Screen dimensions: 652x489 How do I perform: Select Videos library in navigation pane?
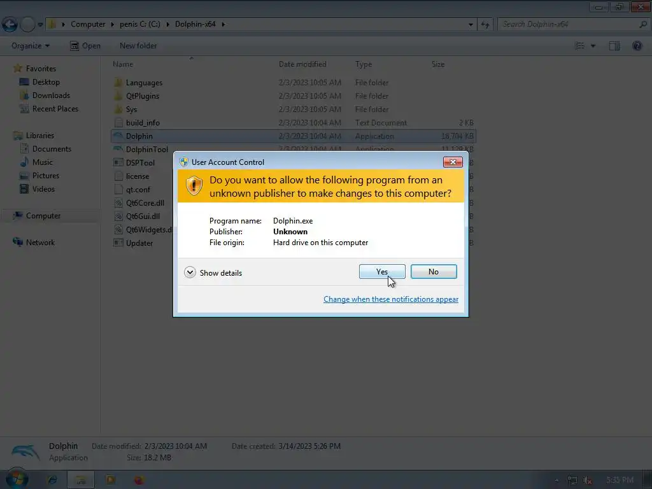click(38, 188)
